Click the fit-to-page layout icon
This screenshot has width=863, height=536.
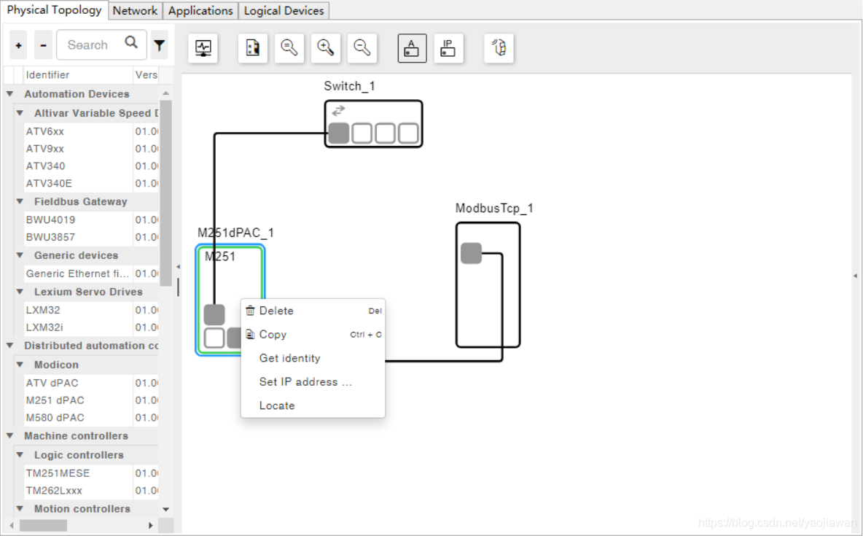click(x=252, y=48)
